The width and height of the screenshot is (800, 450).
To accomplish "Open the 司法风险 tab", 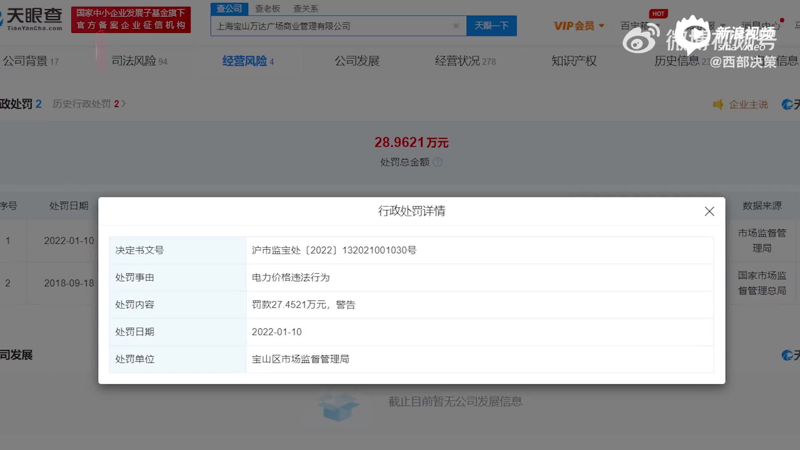I will coord(139,61).
